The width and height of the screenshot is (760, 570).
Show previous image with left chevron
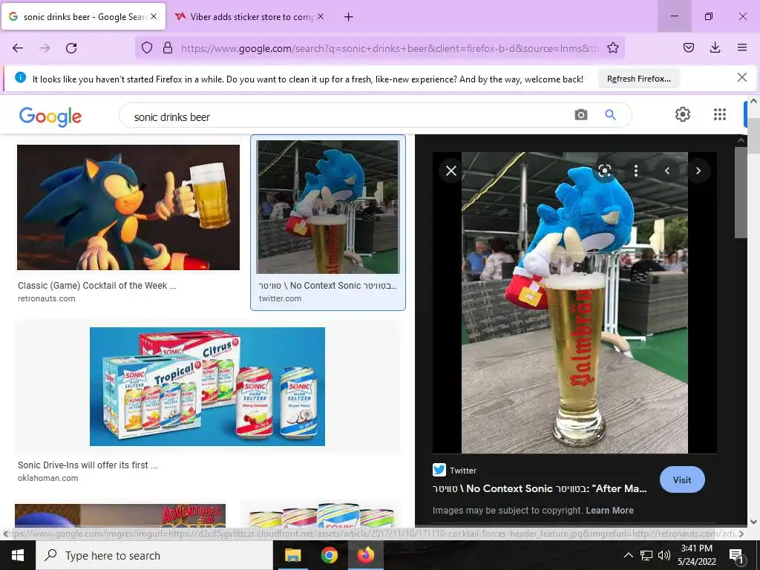pyautogui.click(x=667, y=171)
